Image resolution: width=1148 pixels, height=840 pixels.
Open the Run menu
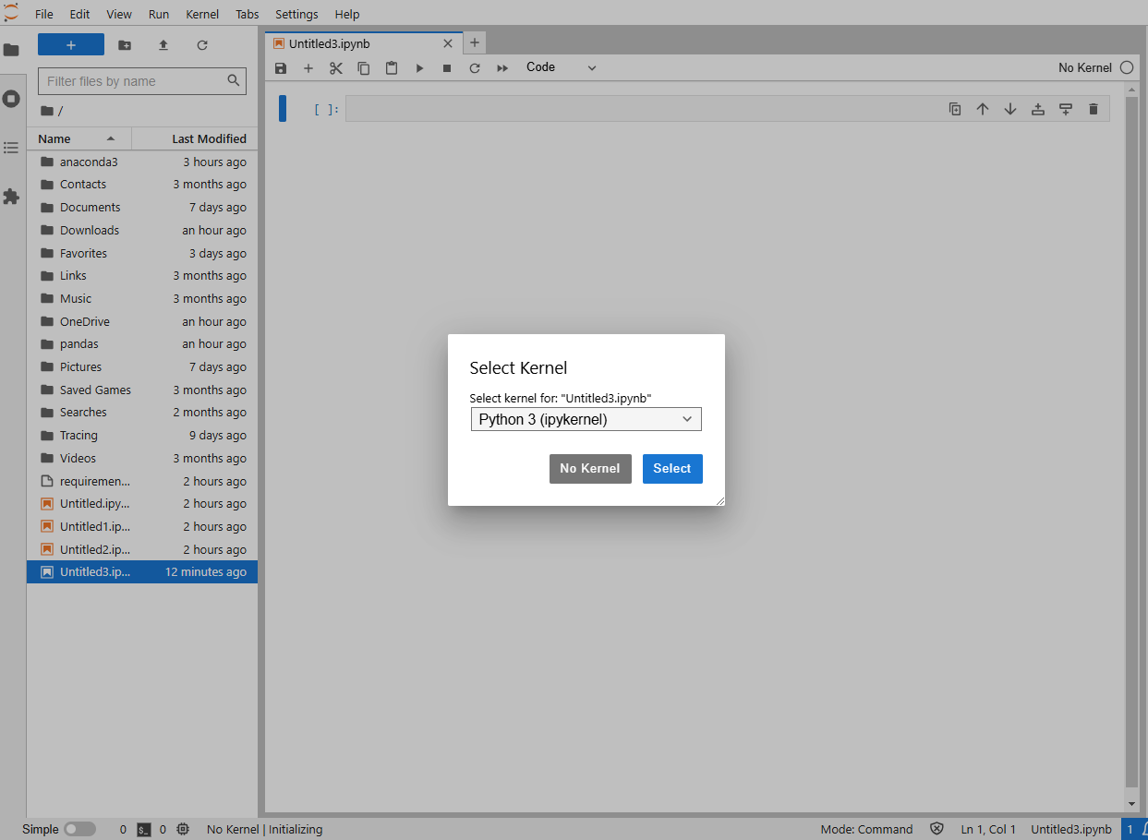click(159, 14)
